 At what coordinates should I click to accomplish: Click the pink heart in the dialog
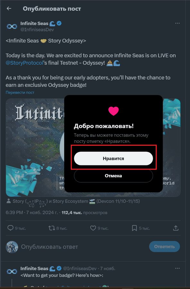pyautogui.click(x=113, y=111)
